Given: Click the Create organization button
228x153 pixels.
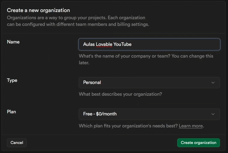Looking at the screenshot, I should click(198, 143).
